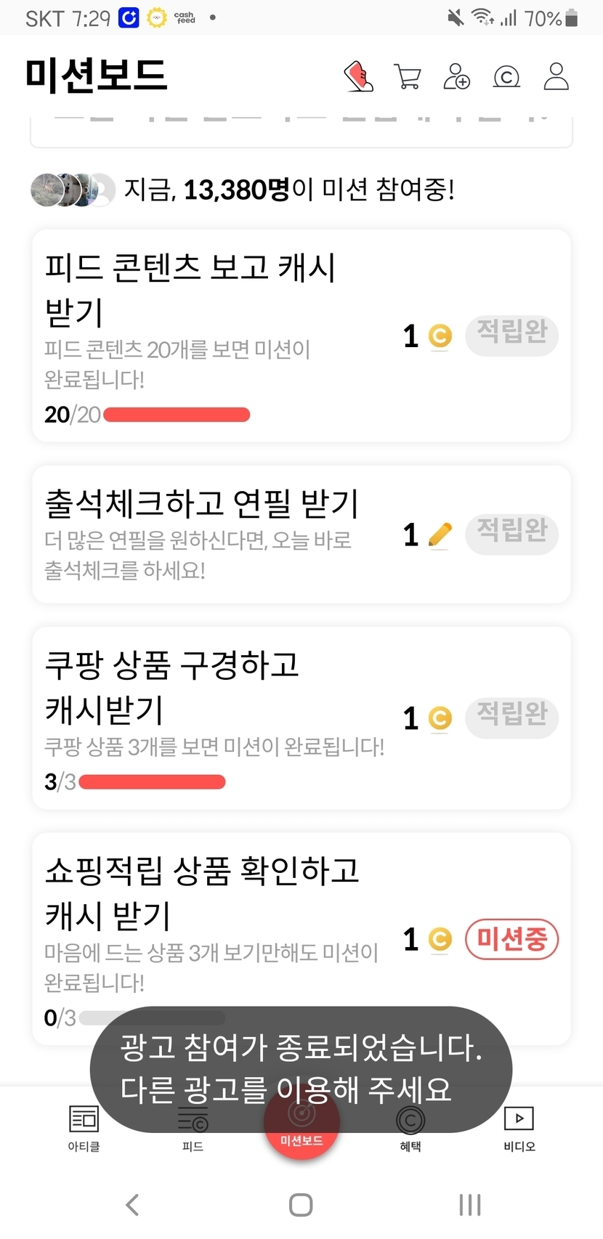Tap the 3/3 Coupang progress bar
This screenshot has height=1239, width=603.
pyautogui.click(x=152, y=781)
